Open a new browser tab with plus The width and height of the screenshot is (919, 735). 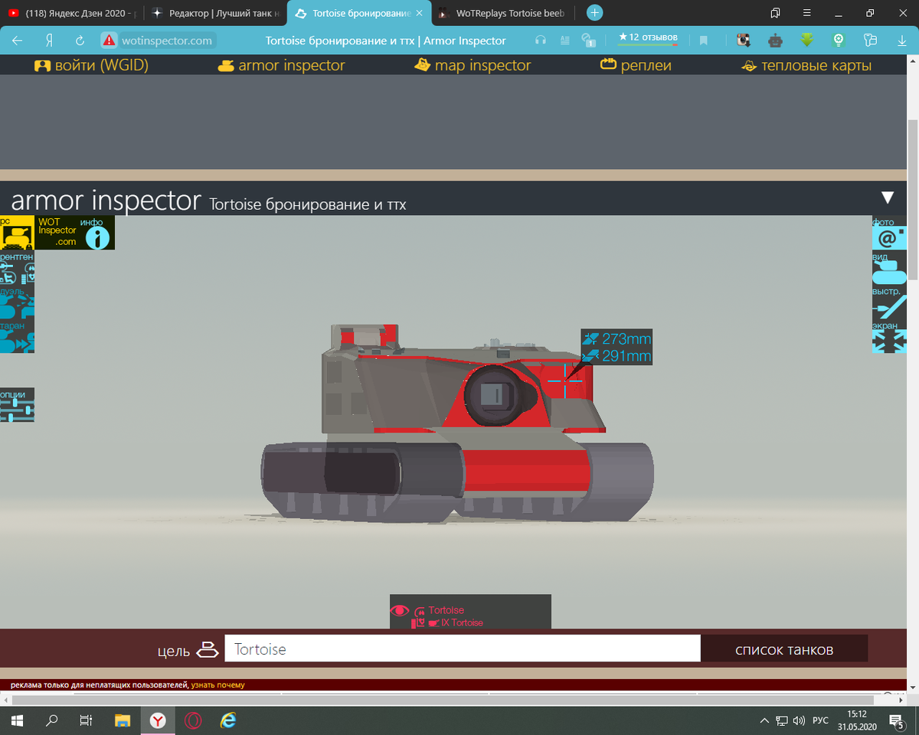pyautogui.click(x=594, y=13)
